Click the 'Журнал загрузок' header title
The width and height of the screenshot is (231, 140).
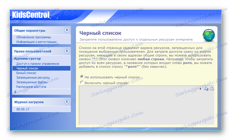(x=29, y=102)
